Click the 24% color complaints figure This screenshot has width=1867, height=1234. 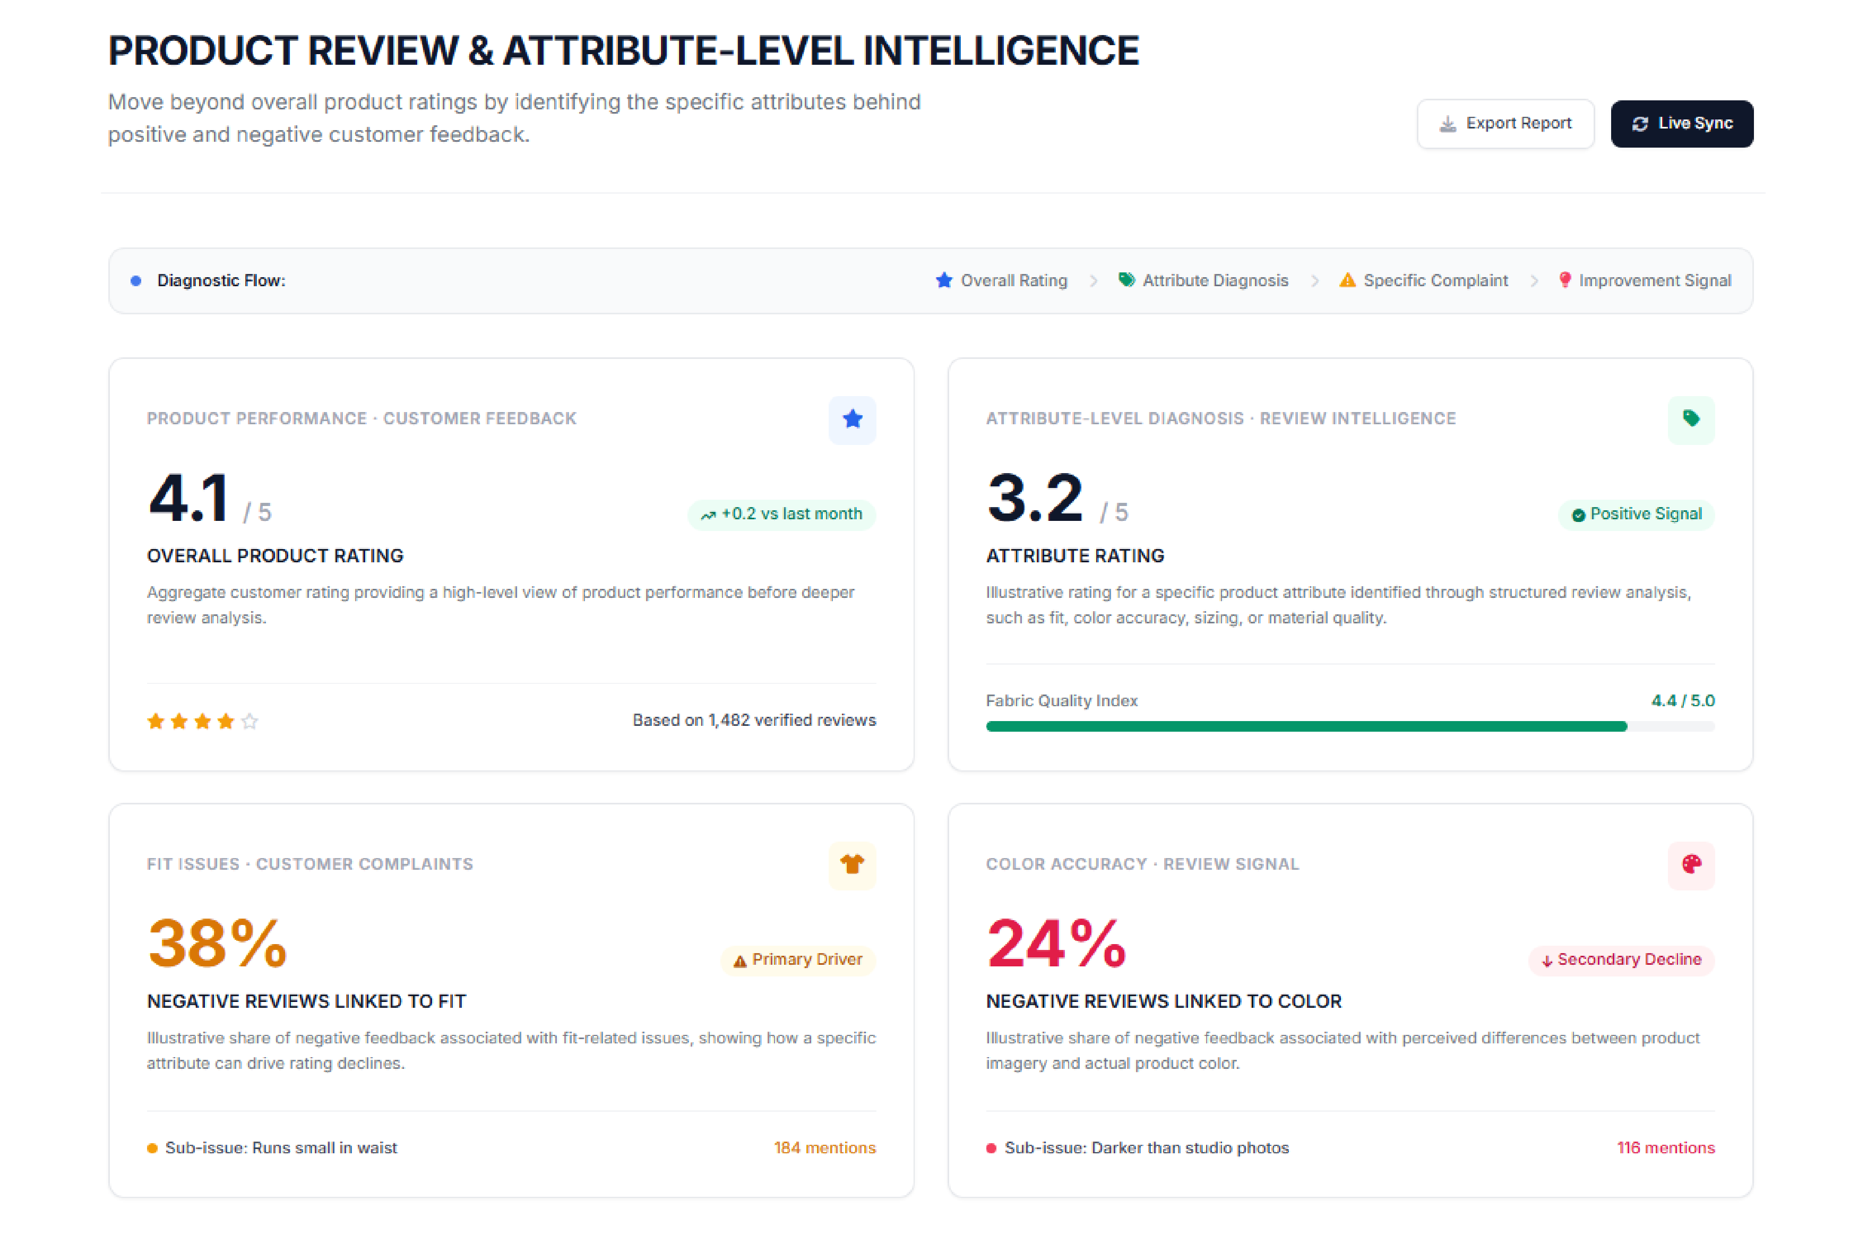pyautogui.click(x=1056, y=943)
